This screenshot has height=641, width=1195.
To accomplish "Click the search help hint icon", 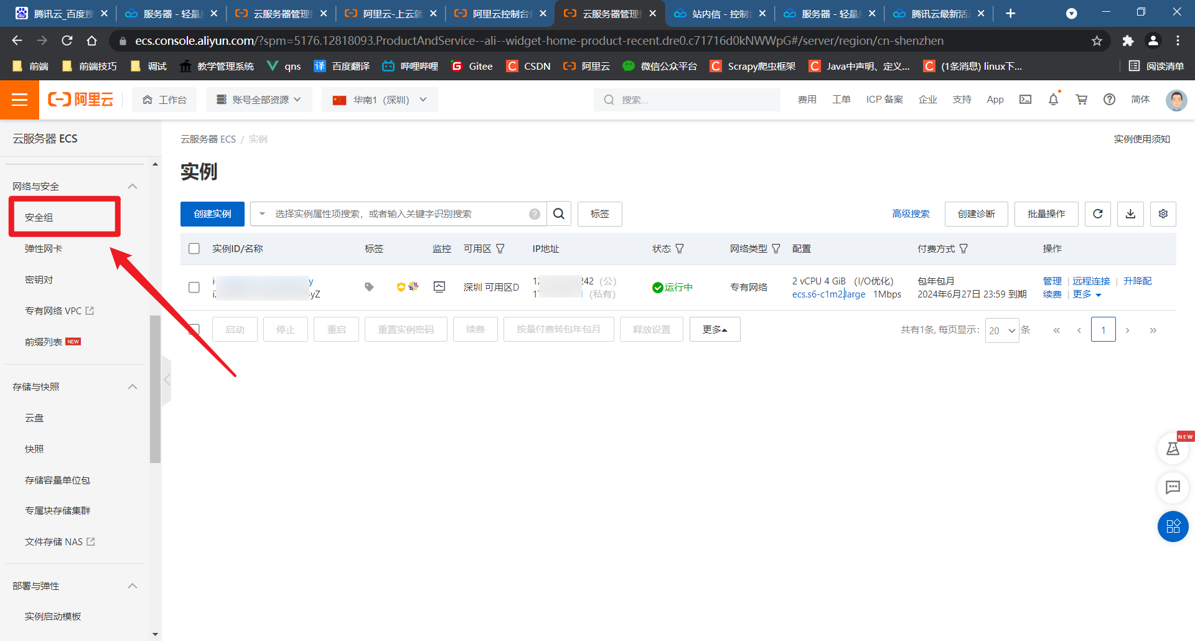I will coord(534,214).
